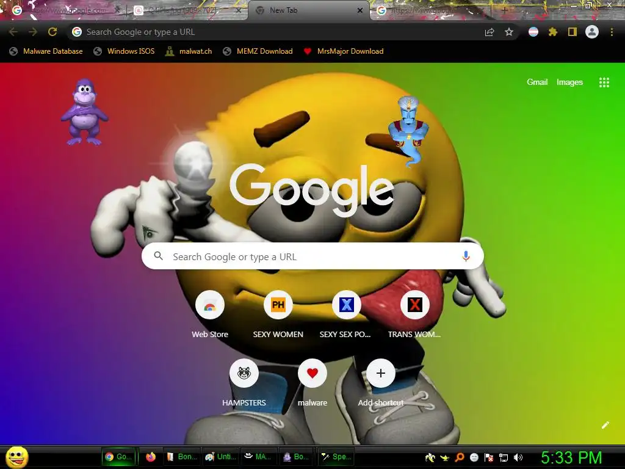Viewport: 625px width, 469px height.
Task: Click the red flag security tray icon
Action: (x=489, y=457)
